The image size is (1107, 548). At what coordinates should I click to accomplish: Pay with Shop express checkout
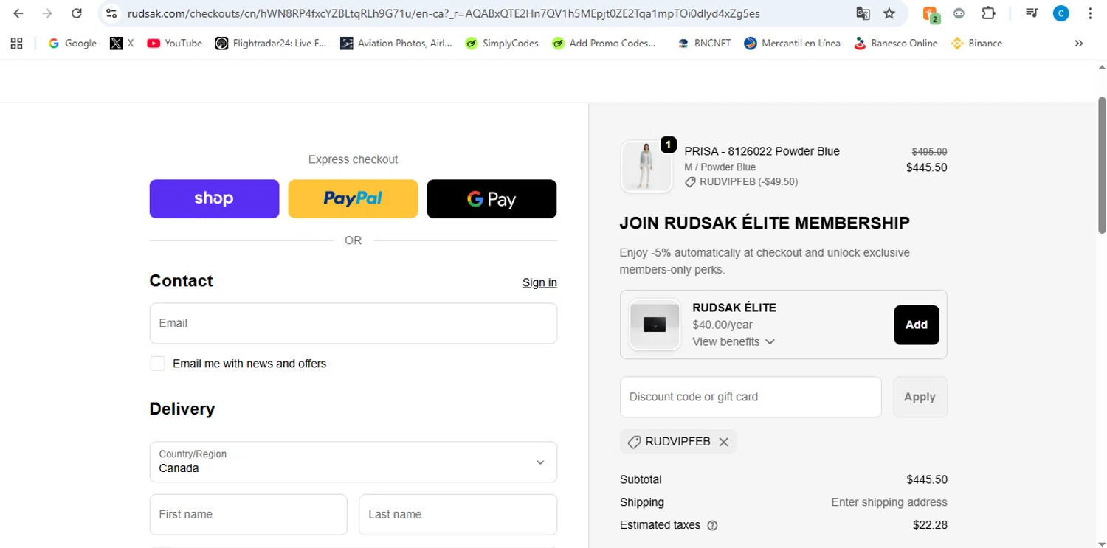point(214,199)
